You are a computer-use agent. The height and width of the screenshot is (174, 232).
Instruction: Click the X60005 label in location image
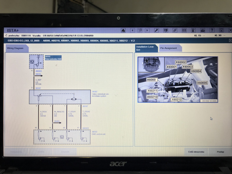pyautogui.click(x=202, y=83)
